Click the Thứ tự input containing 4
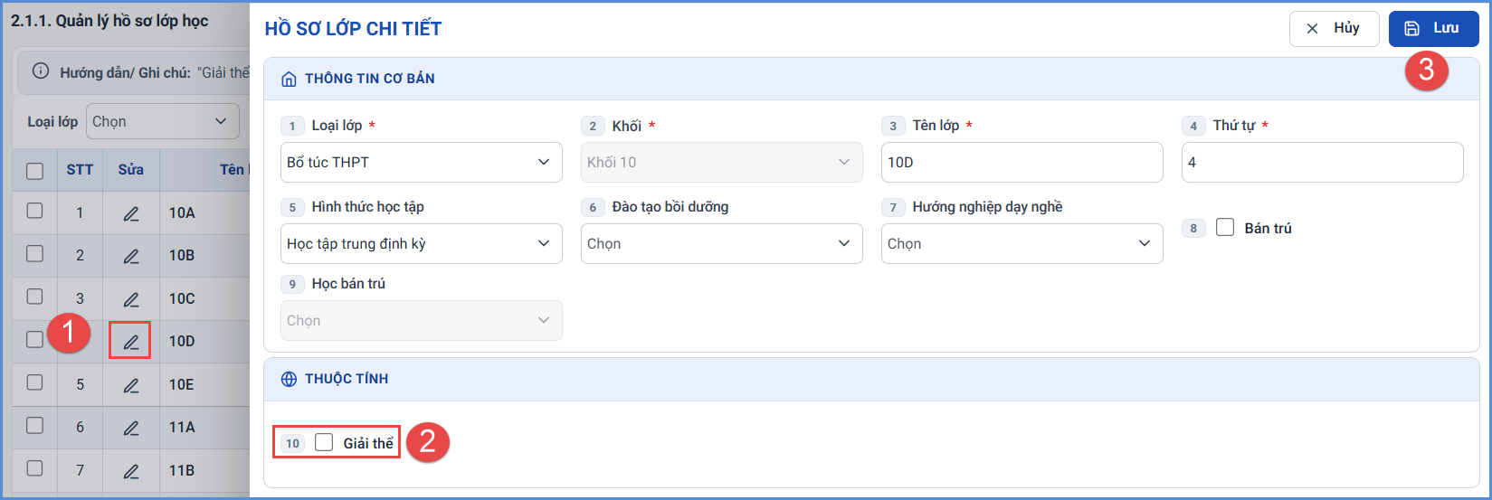Image resolution: width=1492 pixels, height=500 pixels. (1323, 162)
